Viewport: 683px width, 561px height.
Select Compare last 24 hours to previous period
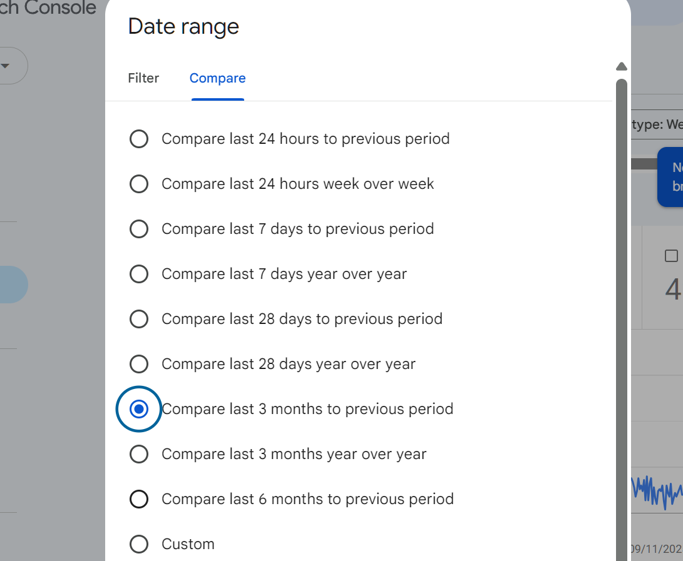point(139,139)
